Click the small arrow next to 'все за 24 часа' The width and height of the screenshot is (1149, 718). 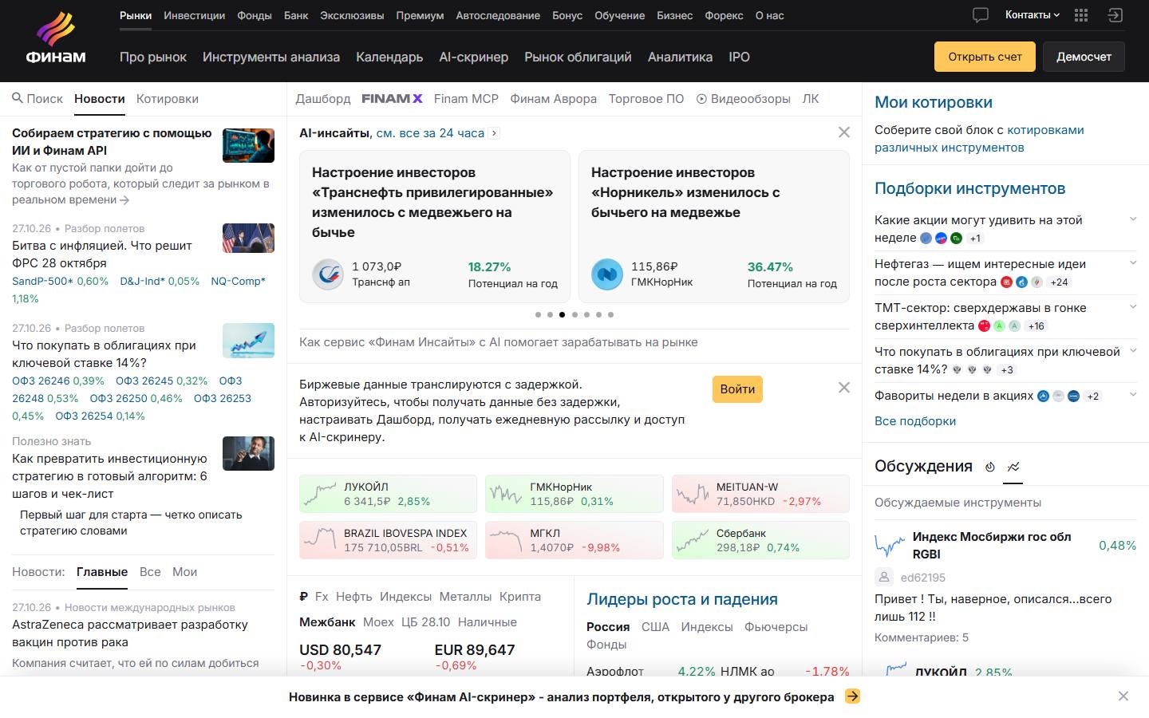[495, 133]
